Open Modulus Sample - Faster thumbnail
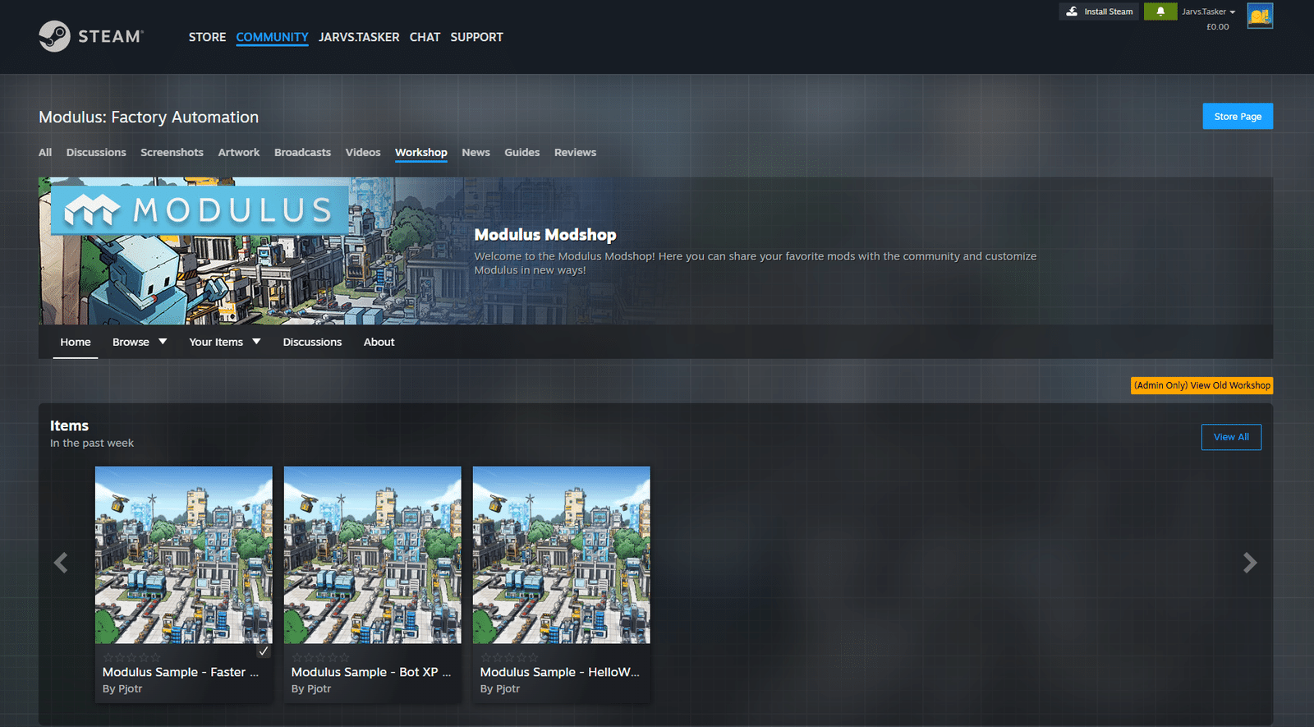The width and height of the screenshot is (1314, 727). click(x=184, y=555)
